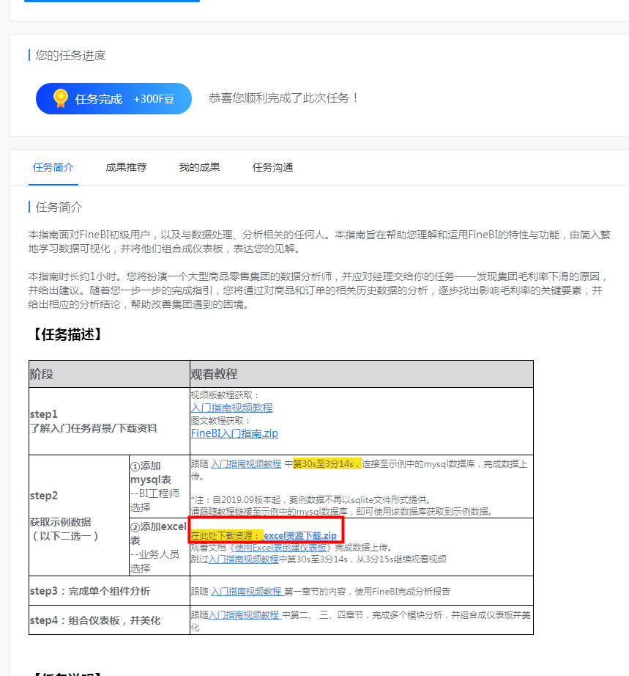Open the 任务沟通 tab

[x=272, y=167]
